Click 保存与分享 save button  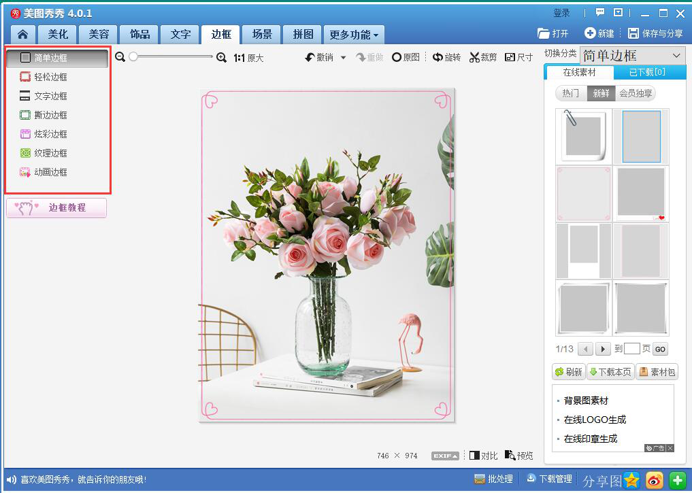(x=655, y=33)
